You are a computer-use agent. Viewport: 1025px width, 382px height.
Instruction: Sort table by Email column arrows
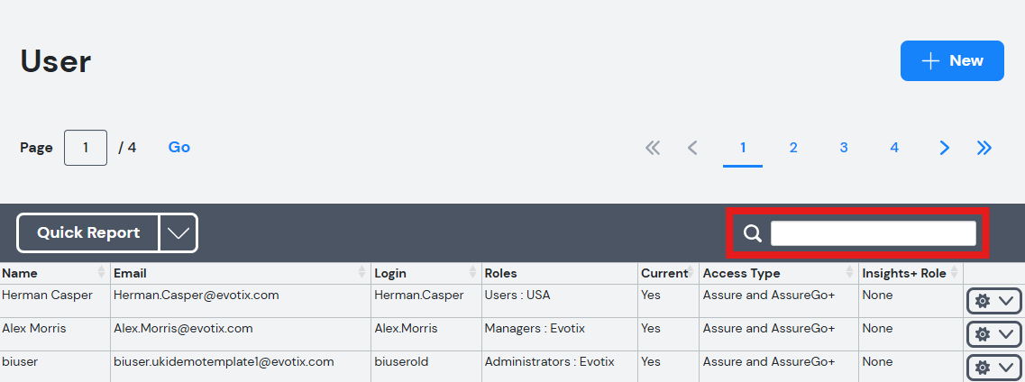pyautogui.click(x=362, y=273)
